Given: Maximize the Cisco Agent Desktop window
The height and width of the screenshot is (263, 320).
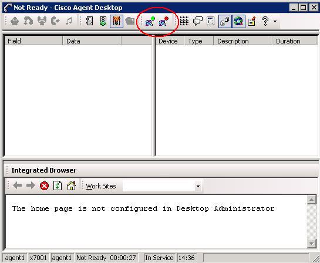Looking at the screenshot, I should [304, 8].
